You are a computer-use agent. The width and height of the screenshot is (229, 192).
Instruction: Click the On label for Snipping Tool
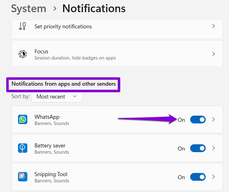[181, 177]
